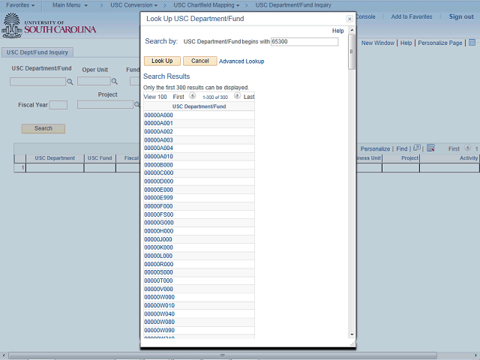
Task: Select result 00000A010
Action: (158, 157)
